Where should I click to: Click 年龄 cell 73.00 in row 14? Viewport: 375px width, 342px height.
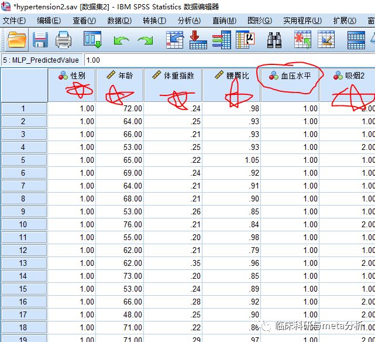coord(119,276)
